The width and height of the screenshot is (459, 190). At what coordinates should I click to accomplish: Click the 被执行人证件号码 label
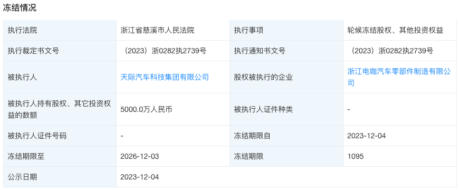tap(37, 136)
